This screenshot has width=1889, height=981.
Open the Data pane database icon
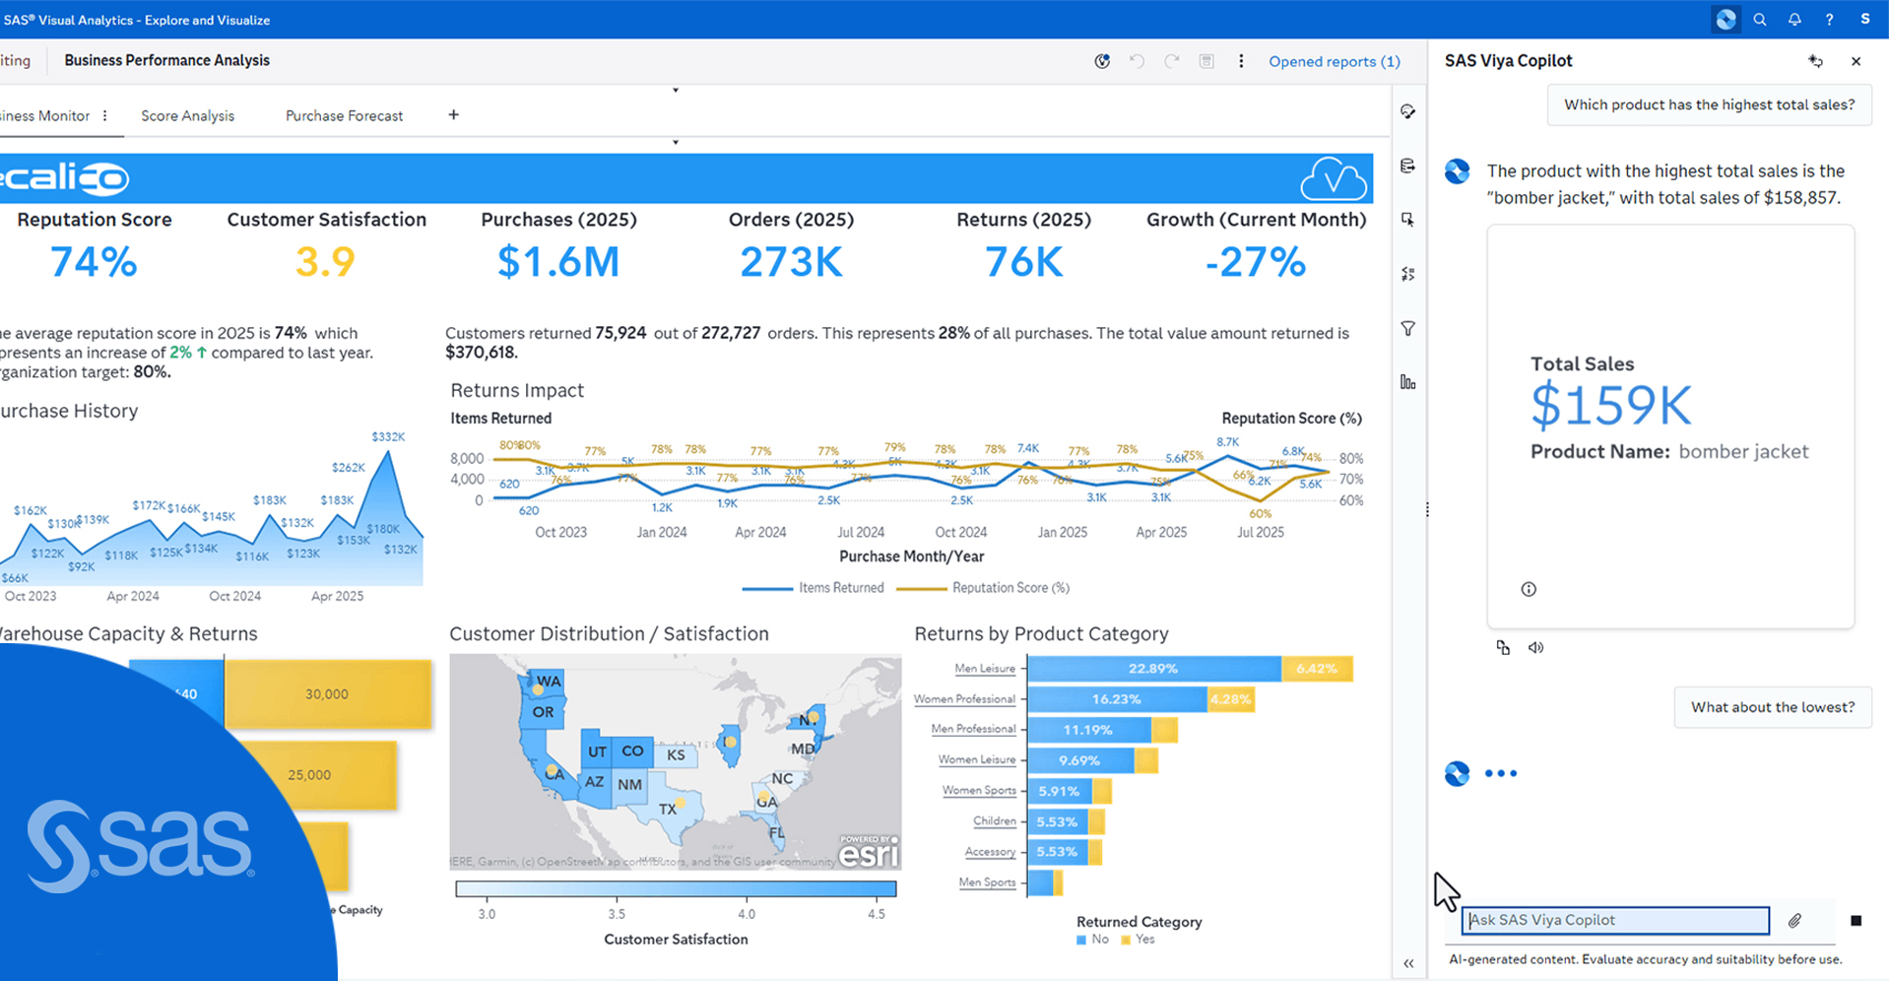click(1408, 166)
